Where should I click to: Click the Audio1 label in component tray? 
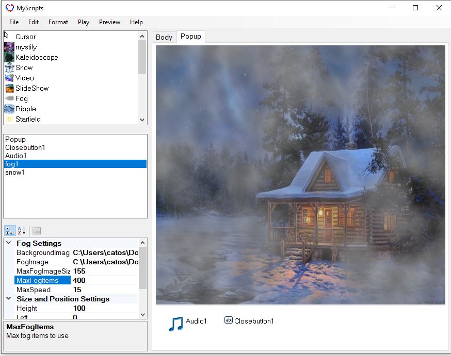[x=196, y=321]
